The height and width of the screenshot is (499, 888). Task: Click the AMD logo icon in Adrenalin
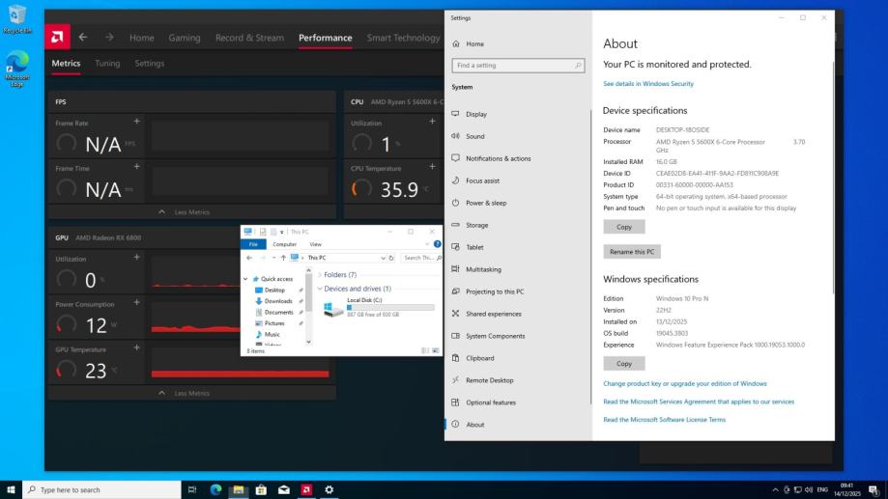click(x=57, y=38)
